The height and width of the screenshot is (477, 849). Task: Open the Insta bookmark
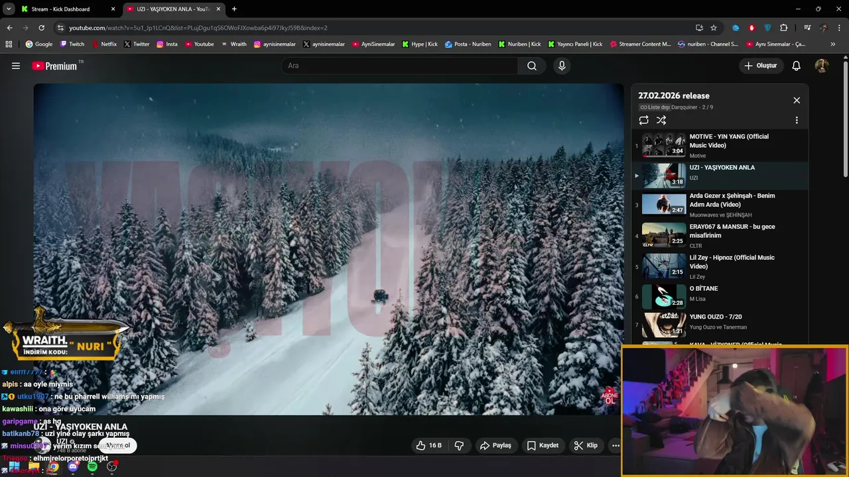[x=167, y=44]
